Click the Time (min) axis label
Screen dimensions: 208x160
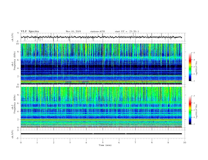pyautogui.click(x=105, y=145)
